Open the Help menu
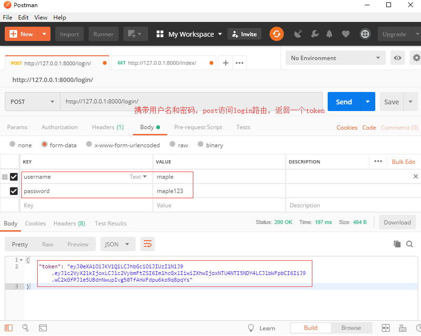This screenshot has width=421, height=336. (60, 18)
